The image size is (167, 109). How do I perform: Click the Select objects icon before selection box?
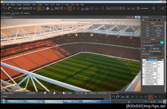[108, 8]
